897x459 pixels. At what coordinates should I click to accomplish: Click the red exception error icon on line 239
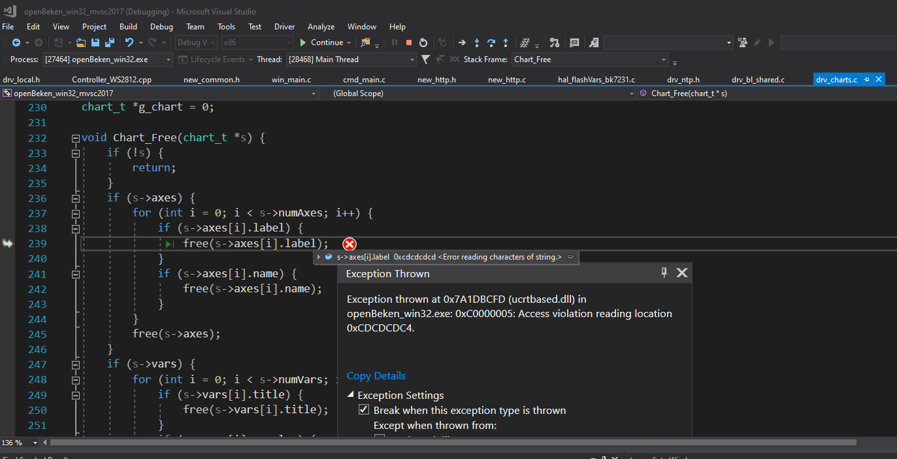(350, 244)
